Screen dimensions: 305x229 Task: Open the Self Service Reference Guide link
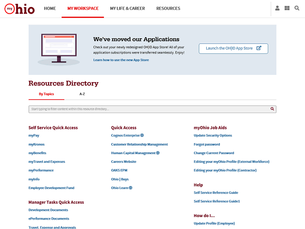click(216, 193)
